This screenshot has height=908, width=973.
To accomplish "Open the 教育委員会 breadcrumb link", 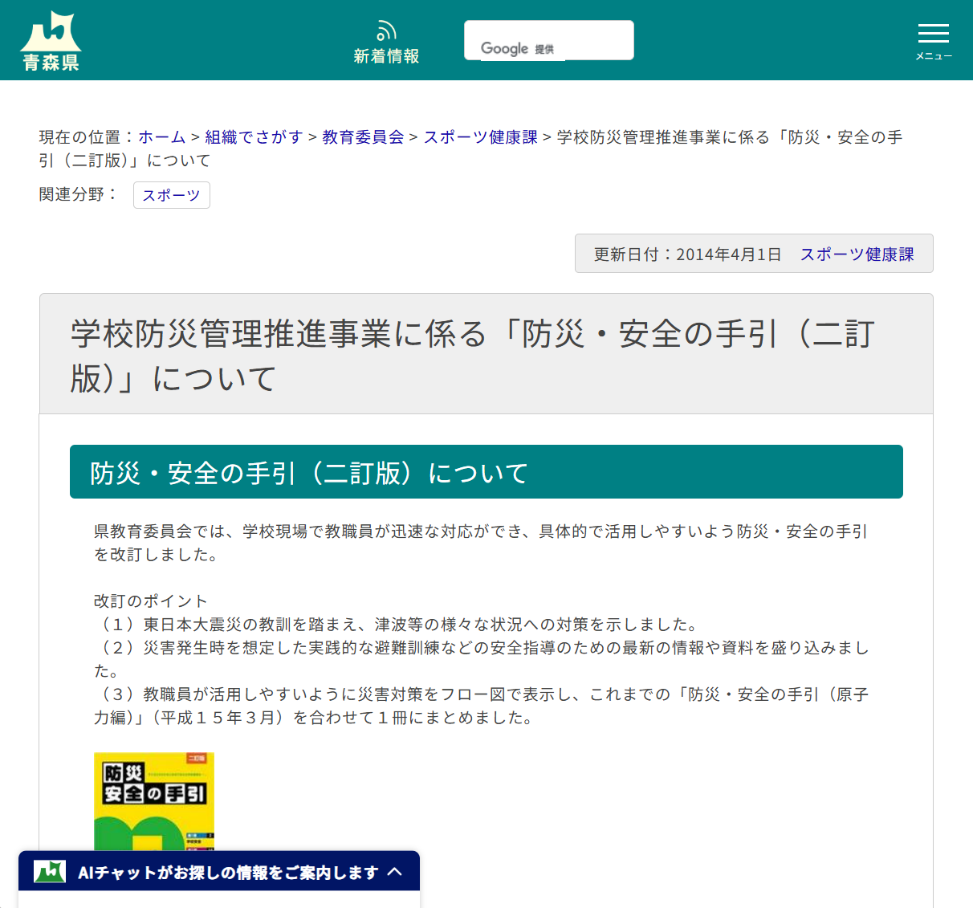I will [x=362, y=136].
